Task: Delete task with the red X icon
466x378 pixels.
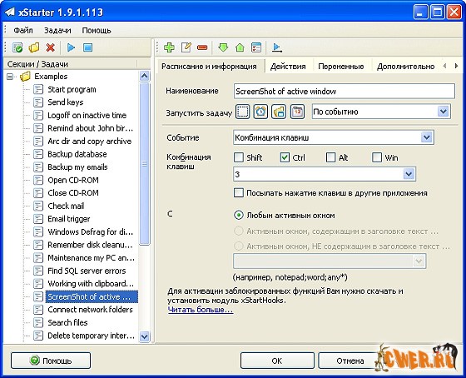Action: [x=51, y=47]
